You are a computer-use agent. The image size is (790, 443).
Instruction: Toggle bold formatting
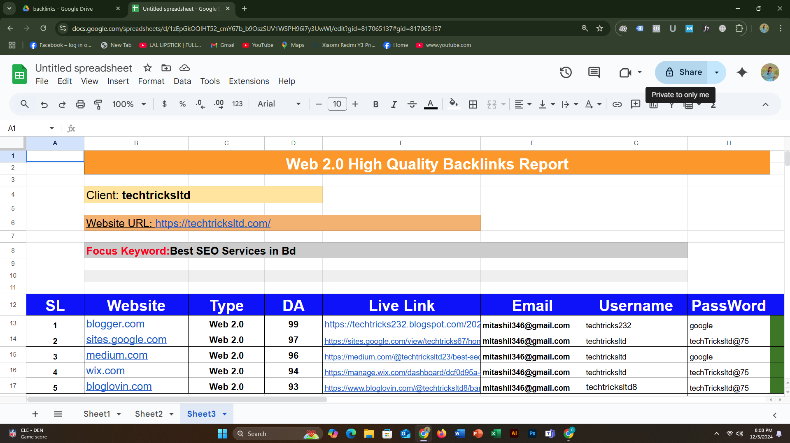pos(375,104)
